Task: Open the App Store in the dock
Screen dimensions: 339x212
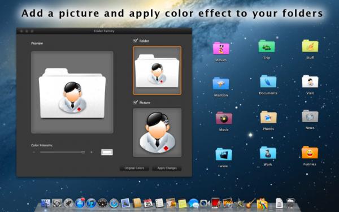Action: tap(80, 203)
